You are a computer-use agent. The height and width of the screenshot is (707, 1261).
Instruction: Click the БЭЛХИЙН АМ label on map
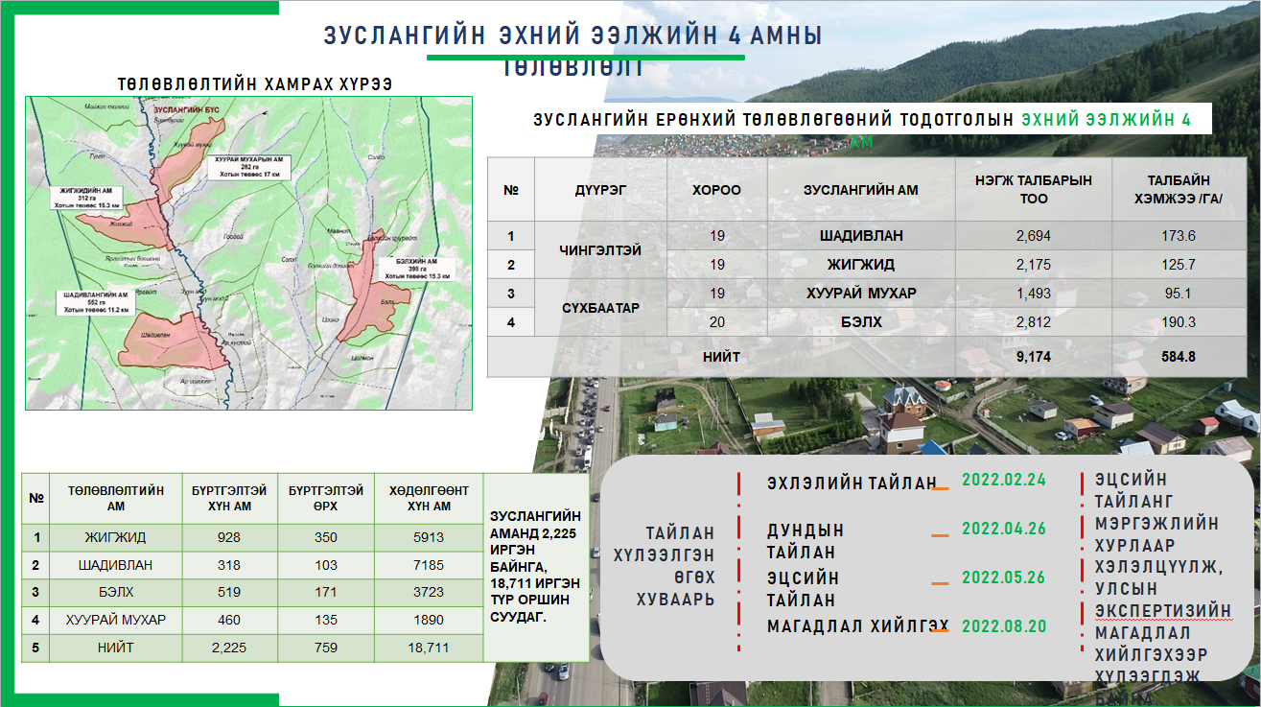click(x=413, y=269)
